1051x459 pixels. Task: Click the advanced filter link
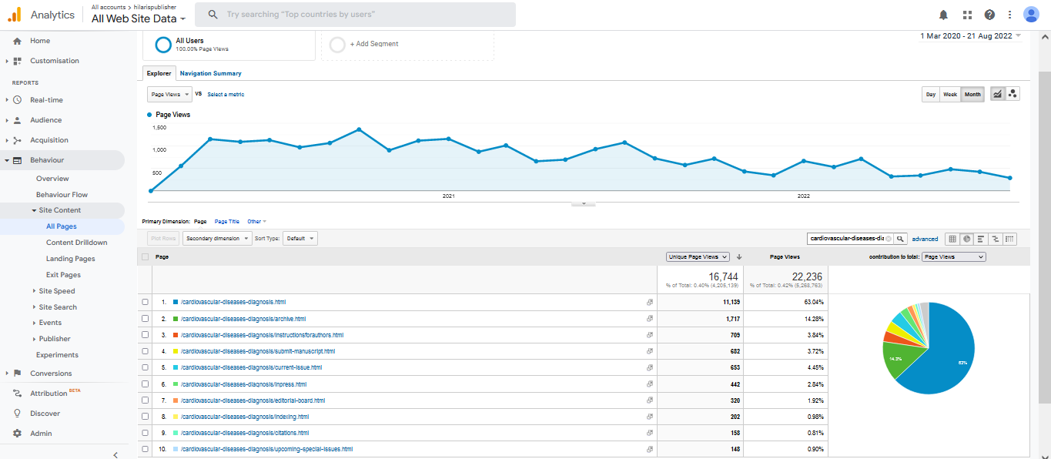pyautogui.click(x=925, y=240)
